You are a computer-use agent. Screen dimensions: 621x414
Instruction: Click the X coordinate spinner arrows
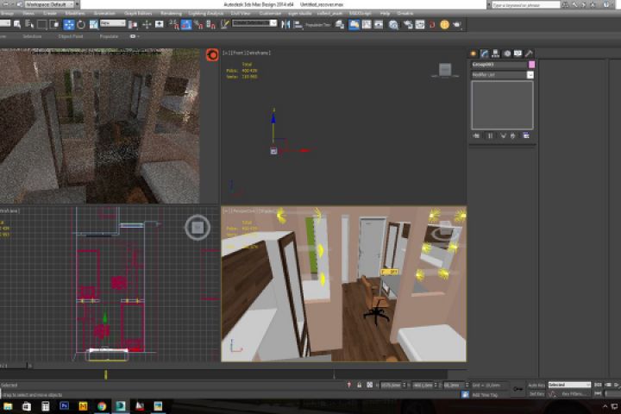pos(405,385)
